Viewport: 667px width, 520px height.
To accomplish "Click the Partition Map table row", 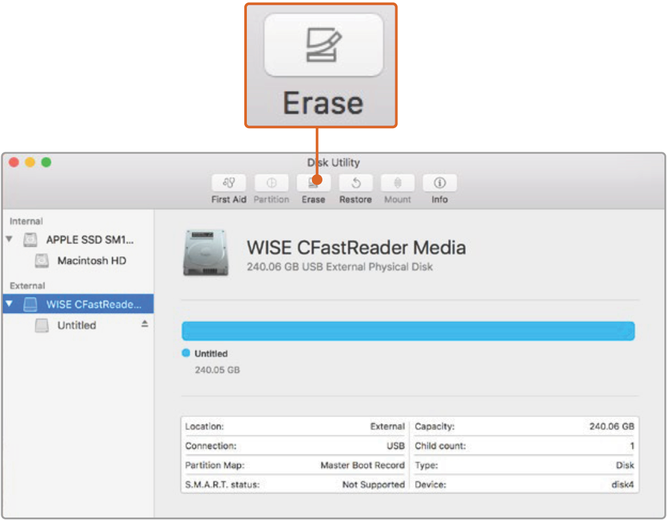I will click(x=294, y=465).
